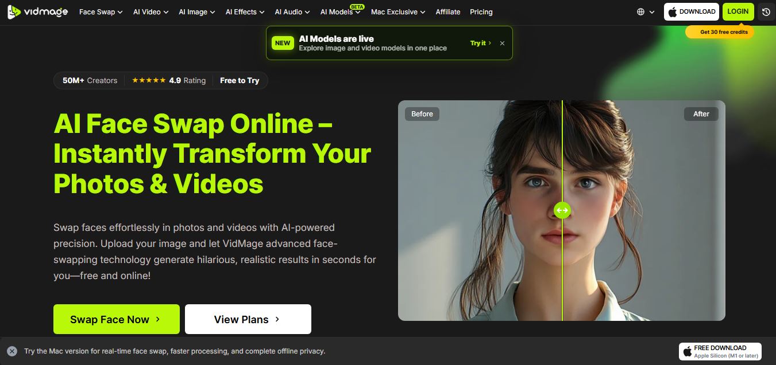Click Swap Face Now button
The image size is (776, 365).
117,319
